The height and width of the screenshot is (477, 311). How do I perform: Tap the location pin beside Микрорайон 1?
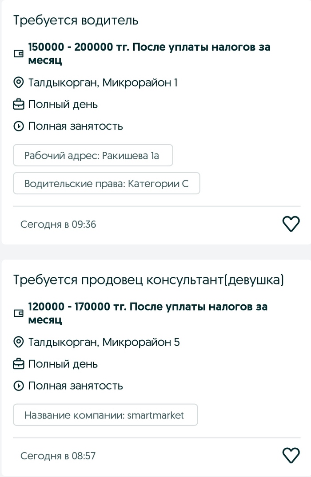19,83
